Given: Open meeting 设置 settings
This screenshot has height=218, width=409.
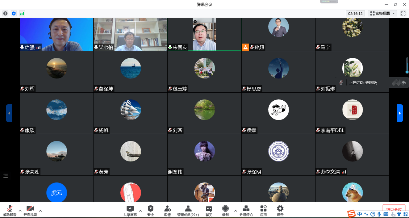Looking at the screenshot, I should [280, 211].
